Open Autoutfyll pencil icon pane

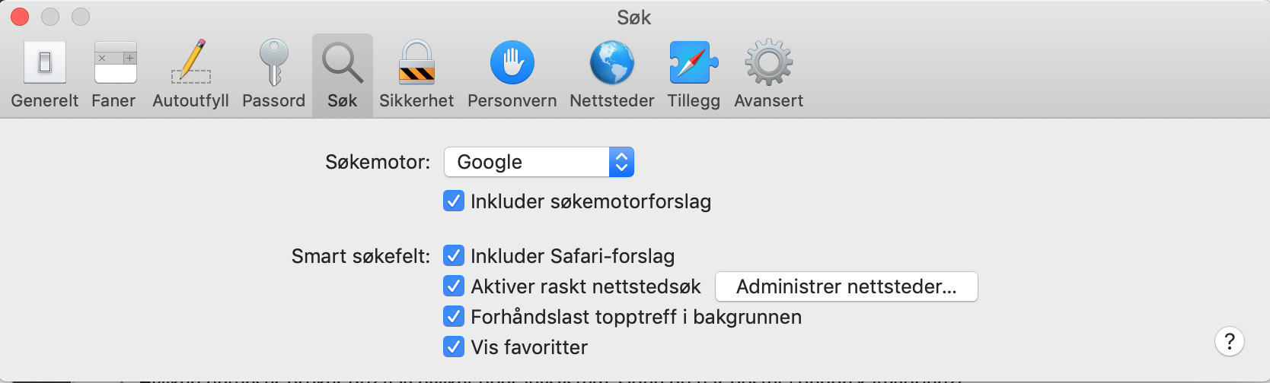(x=190, y=74)
